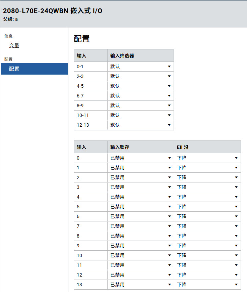Viewport: 247px width, 292px height.
Task: Open EII 沿 dropdown for input 12
Action: (x=207, y=275)
